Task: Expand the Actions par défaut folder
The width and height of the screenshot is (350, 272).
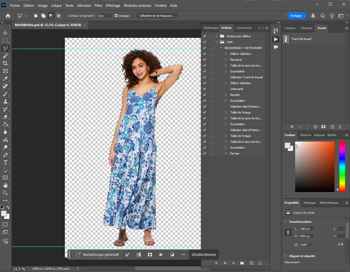Action: pyautogui.click(x=216, y=36)
